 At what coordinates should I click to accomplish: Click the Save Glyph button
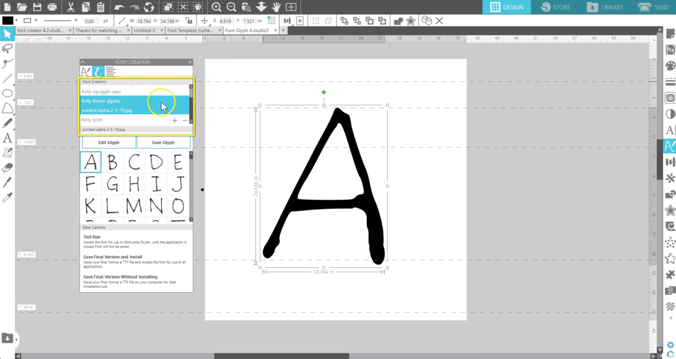[163, 142]
